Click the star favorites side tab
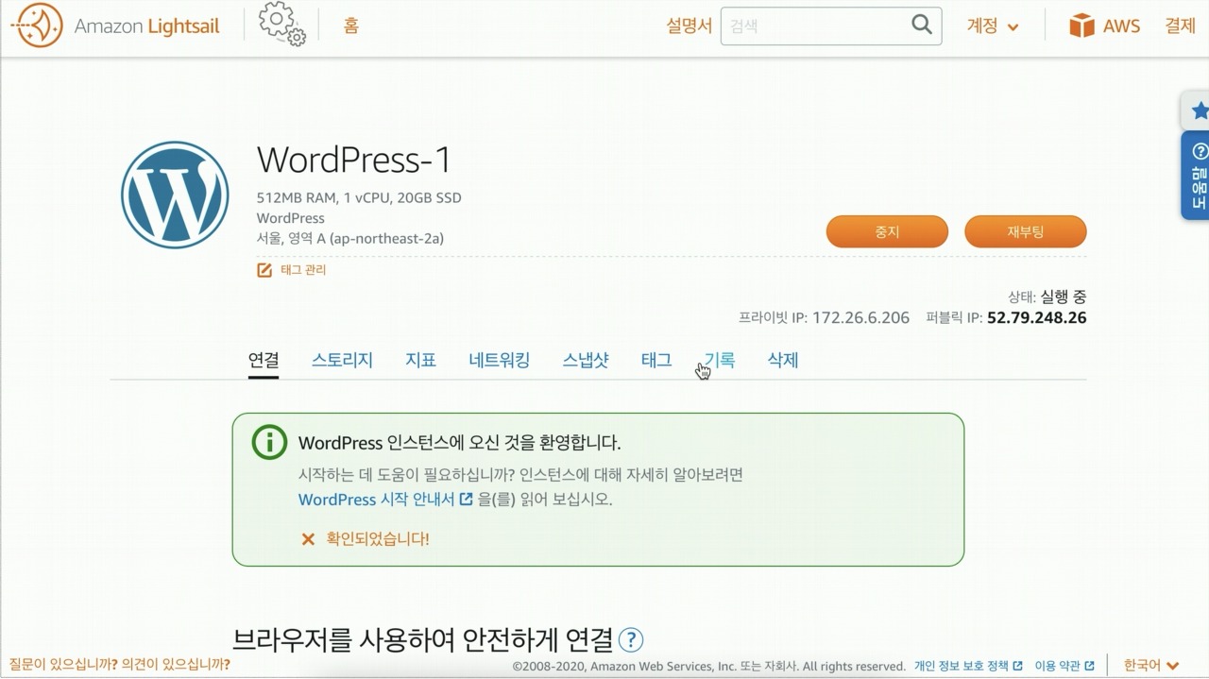Screen dimensions: 1209x679 pyautogui.click(x=1197, y=111)
